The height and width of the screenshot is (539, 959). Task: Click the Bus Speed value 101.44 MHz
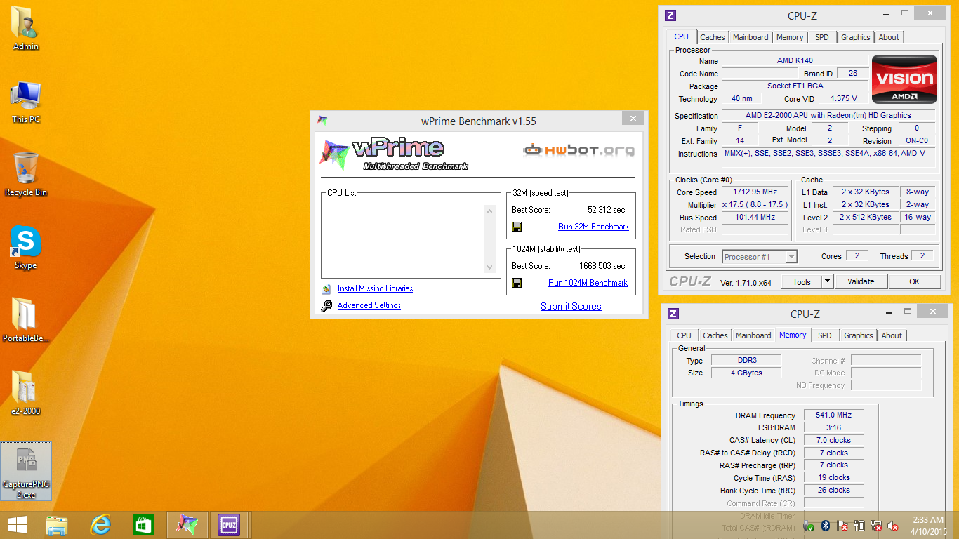[x=755, y=218]
